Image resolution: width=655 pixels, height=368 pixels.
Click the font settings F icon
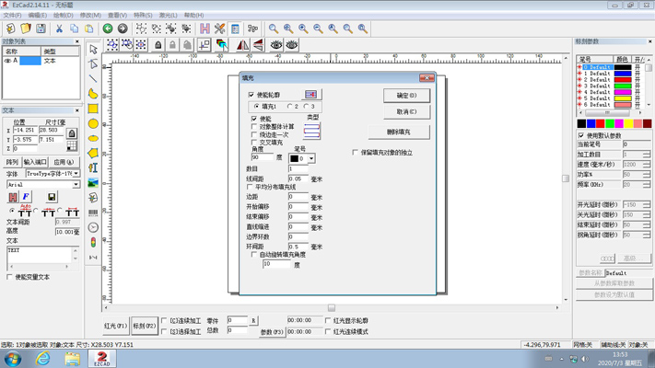pyautogui.click(x=27, y=196)
